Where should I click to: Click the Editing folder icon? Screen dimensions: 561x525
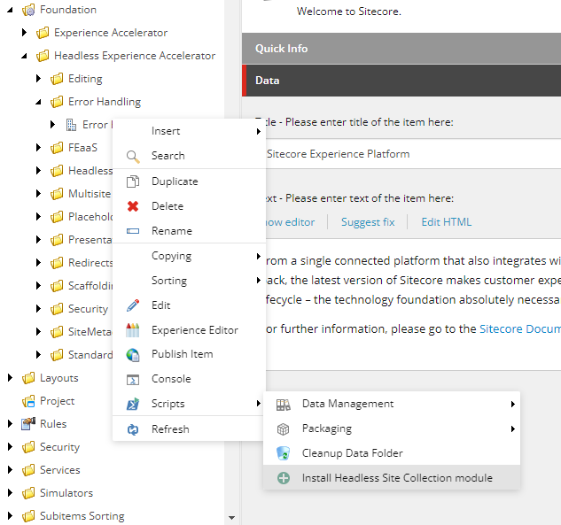coord(57,79)
